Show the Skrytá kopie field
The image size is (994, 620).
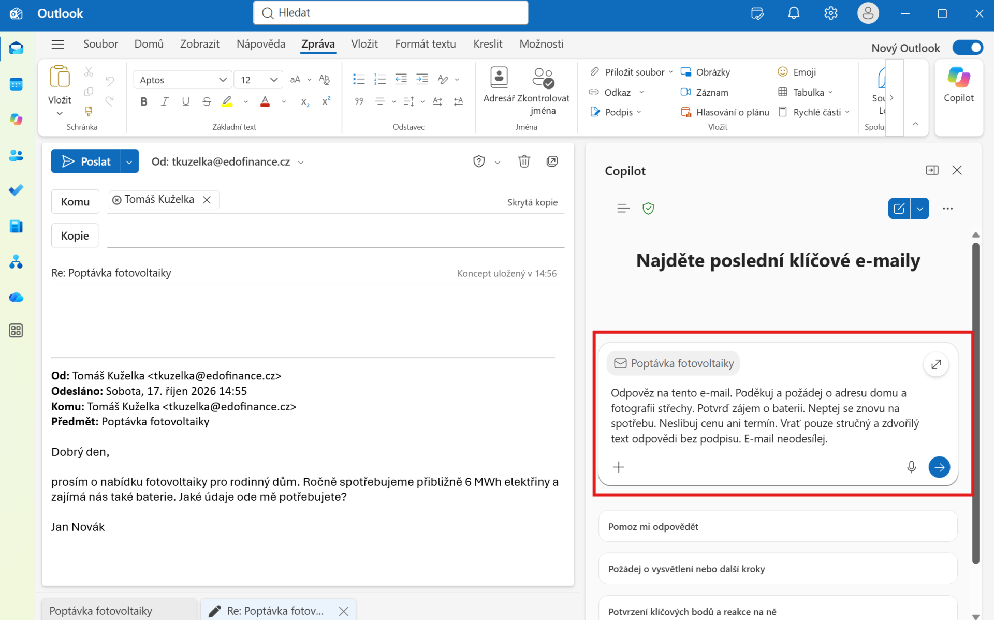[x=532, y=202]
